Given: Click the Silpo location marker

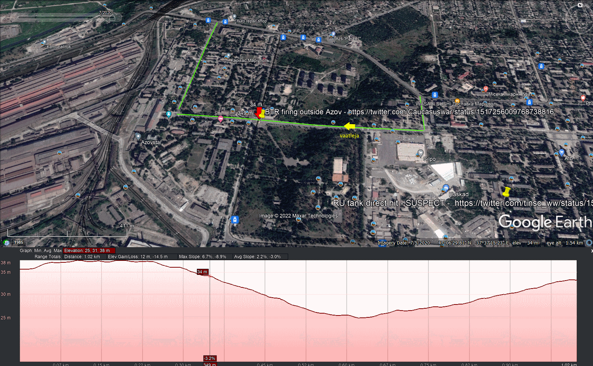Looking at the screenshot, I should (x=420, y=153).
